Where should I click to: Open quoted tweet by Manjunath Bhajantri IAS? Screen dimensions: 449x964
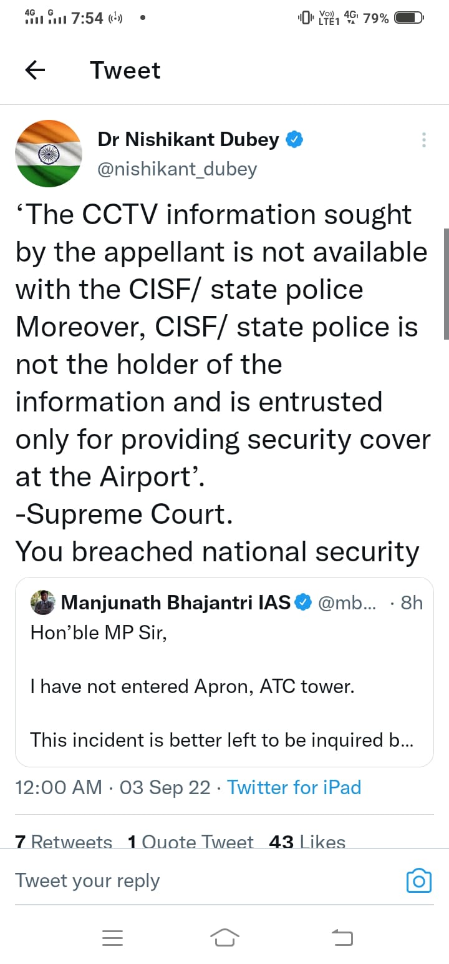click(x=224, y=687)
